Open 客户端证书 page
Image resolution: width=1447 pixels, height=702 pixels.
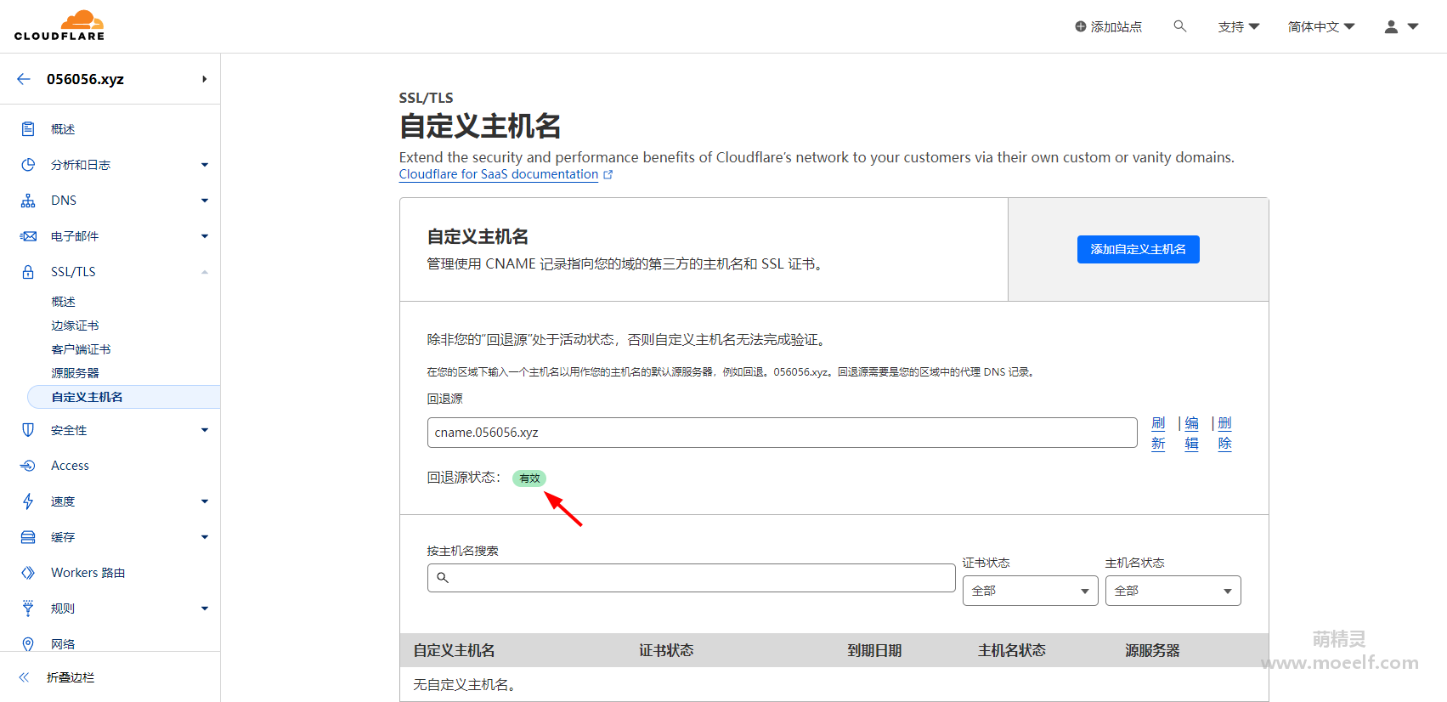[x=81, y=349]
